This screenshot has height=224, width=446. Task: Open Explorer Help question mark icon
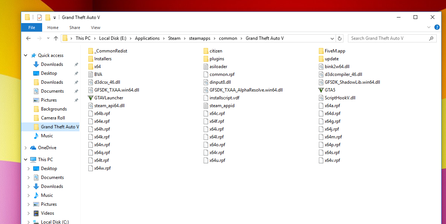pos(437,27)
